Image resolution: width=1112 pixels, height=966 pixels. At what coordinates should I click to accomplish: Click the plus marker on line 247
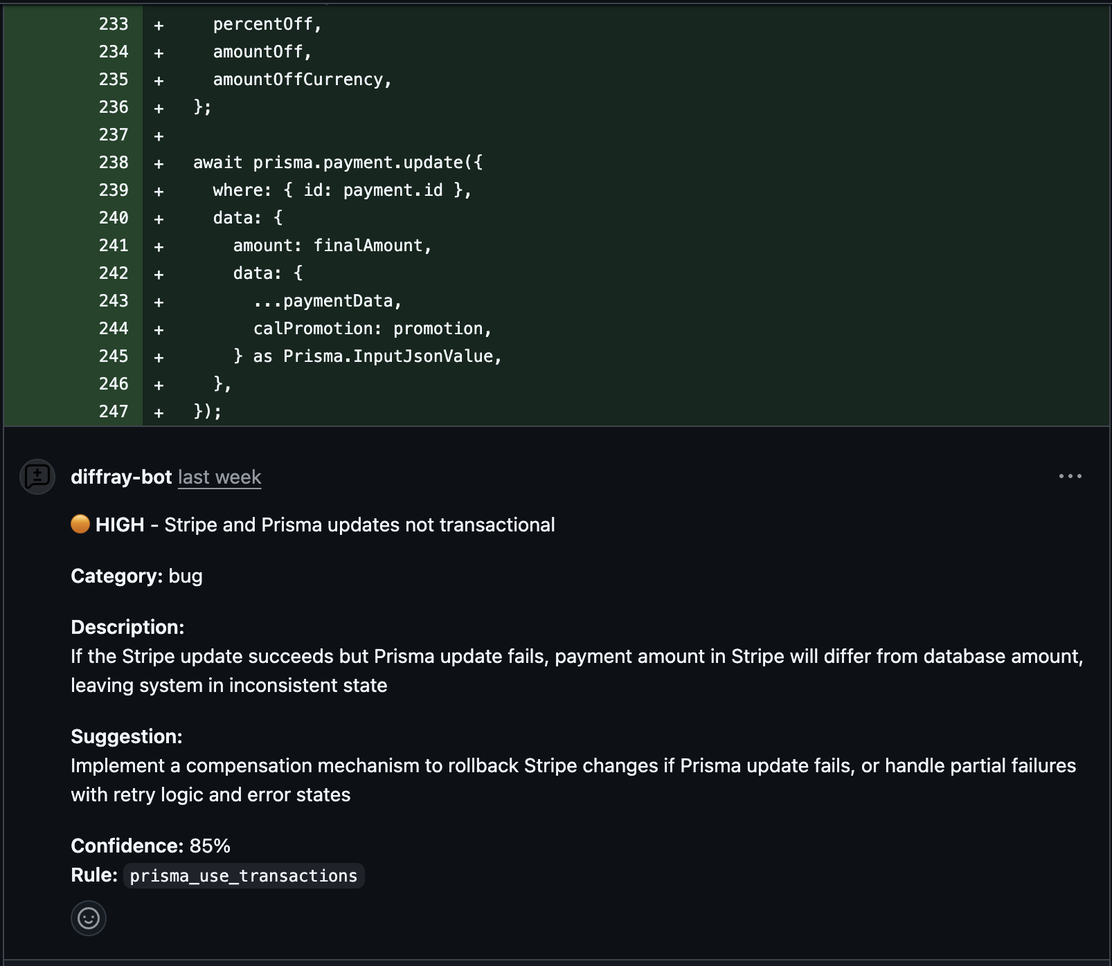(159, 411)
